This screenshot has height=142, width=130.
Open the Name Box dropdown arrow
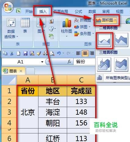pos(42,62)
